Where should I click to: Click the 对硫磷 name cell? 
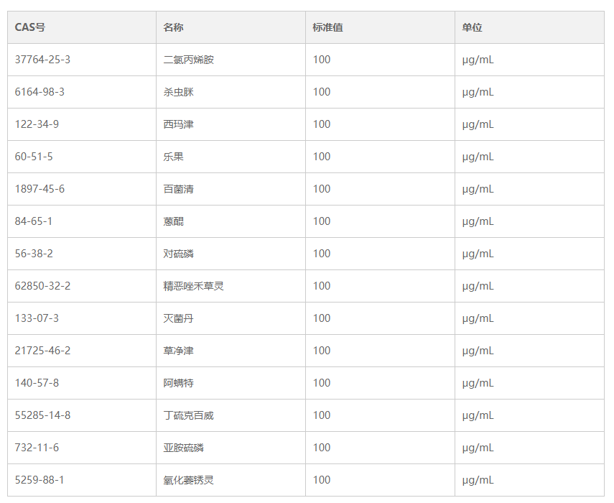pyautogui.click(x=179, y=254)
